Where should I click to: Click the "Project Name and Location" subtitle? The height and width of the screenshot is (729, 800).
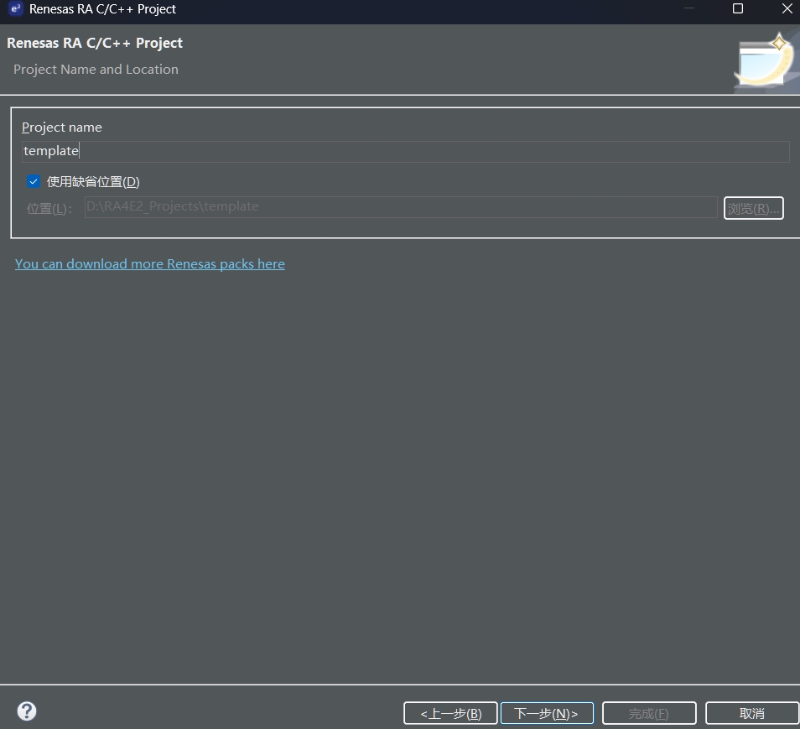pos(96,70)
